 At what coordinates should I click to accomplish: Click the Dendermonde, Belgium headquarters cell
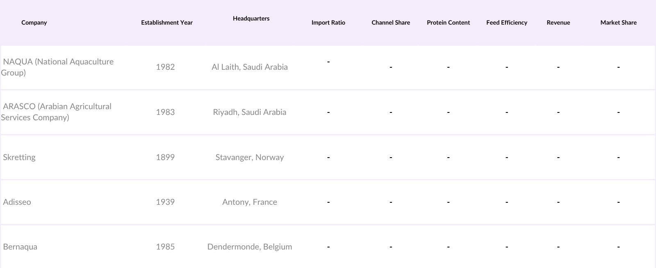(249, 247)
